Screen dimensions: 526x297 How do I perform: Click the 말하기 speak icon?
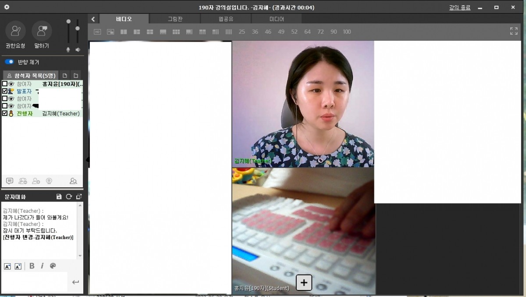click(x=42, y=31)
